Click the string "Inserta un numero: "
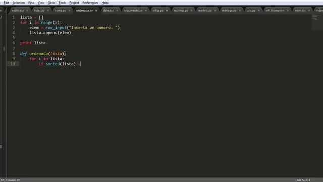The height and width of the screenshot is (182, 323). coord(93,28)
